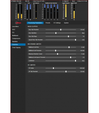This screenshot has width=99, height=113.
Task: Click the Output Positive percentage meter
Action: coord(74,11)
